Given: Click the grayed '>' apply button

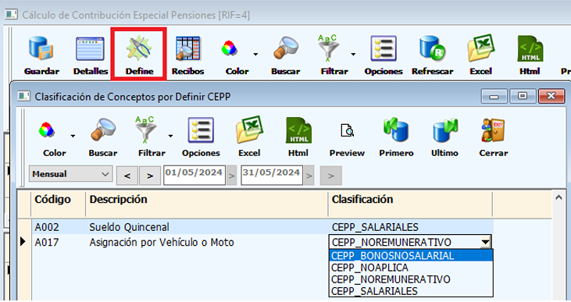Looking at the screenshot, I should (x=330, y=176).
